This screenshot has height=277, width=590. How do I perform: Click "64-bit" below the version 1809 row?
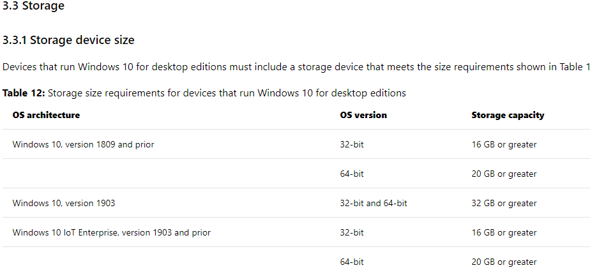(x=352, y=174)
